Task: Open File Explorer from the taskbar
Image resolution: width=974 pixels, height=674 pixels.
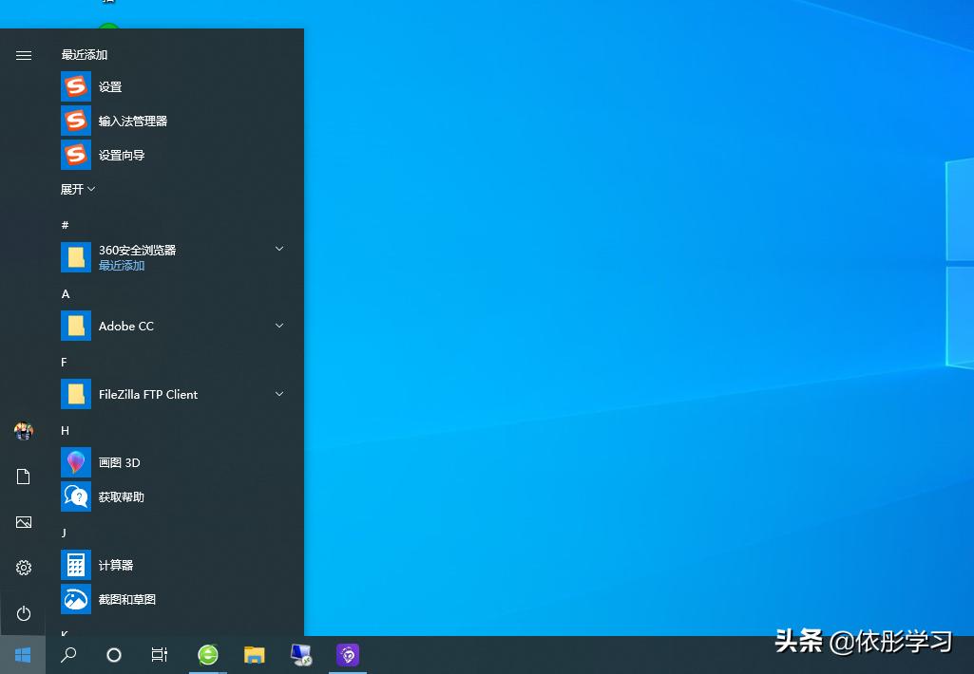Action: (254, 655)
